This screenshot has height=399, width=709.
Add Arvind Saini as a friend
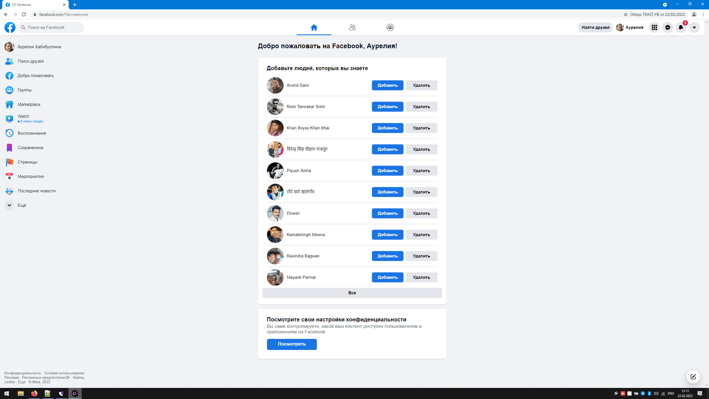coord(387,85)
